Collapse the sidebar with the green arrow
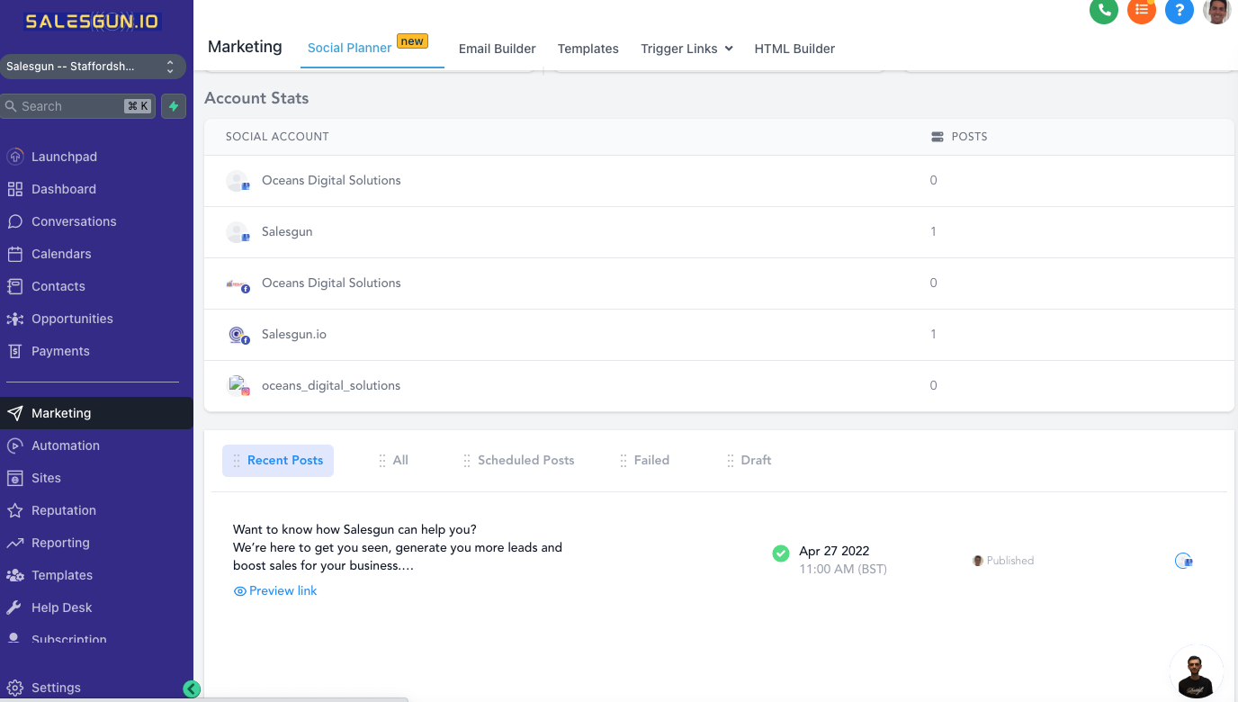The height and width of the screenshot is (702, 1238). (191, 688)
